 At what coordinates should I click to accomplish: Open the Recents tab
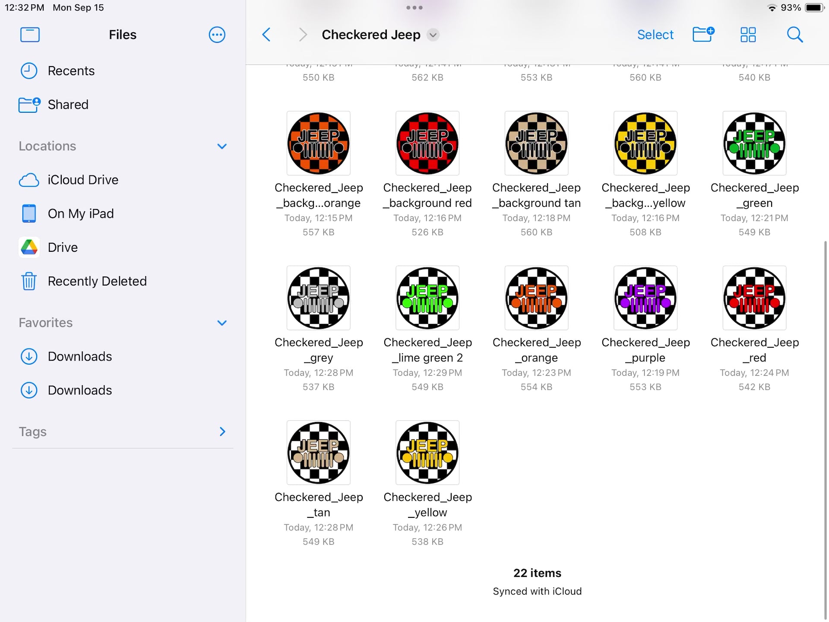(x=71, y=71)
